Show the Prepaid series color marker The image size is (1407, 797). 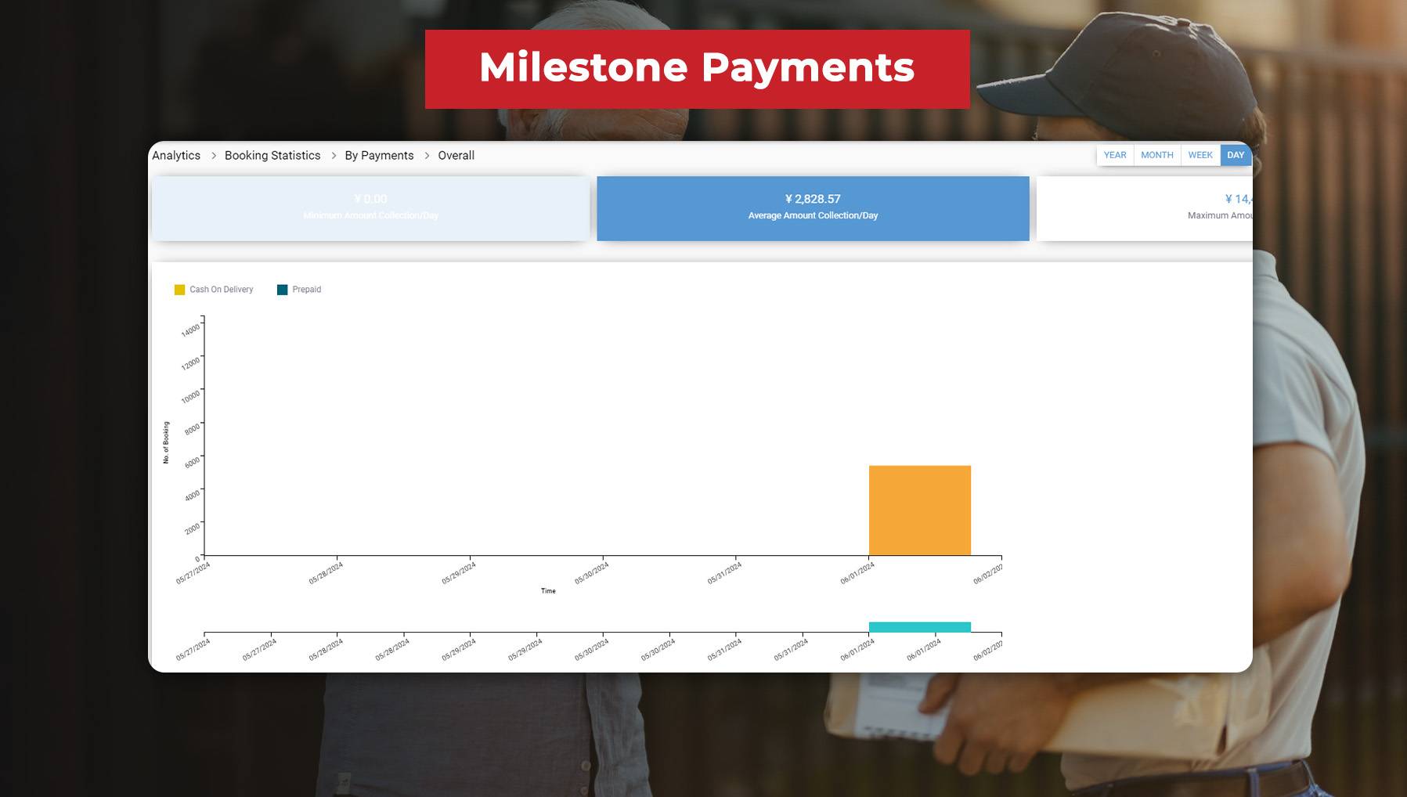(283, 289)
